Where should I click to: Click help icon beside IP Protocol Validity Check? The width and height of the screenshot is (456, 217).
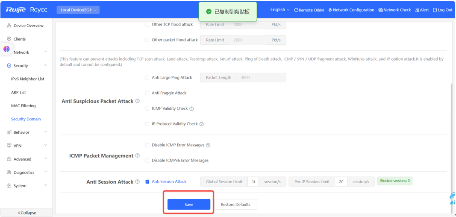[201, 124]
